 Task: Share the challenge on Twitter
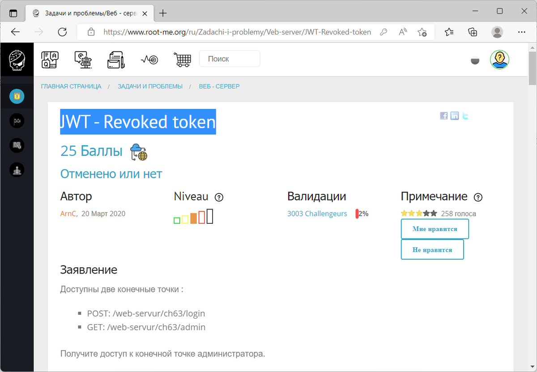coord(465,116)
